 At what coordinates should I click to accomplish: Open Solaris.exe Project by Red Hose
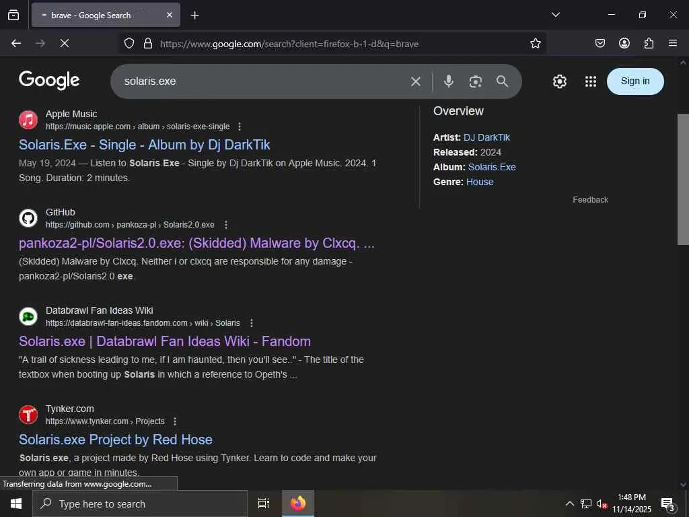coord(116,440)
